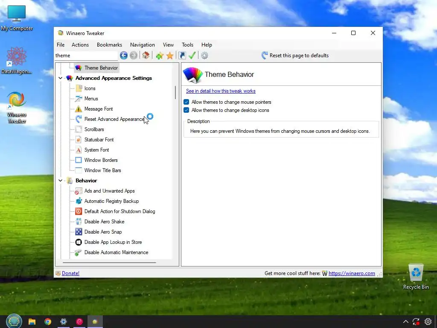The height and width of the screenshot is (328, 437).
Task: Open Default Action for Shutdown Dialog
Action: (119, 211)
